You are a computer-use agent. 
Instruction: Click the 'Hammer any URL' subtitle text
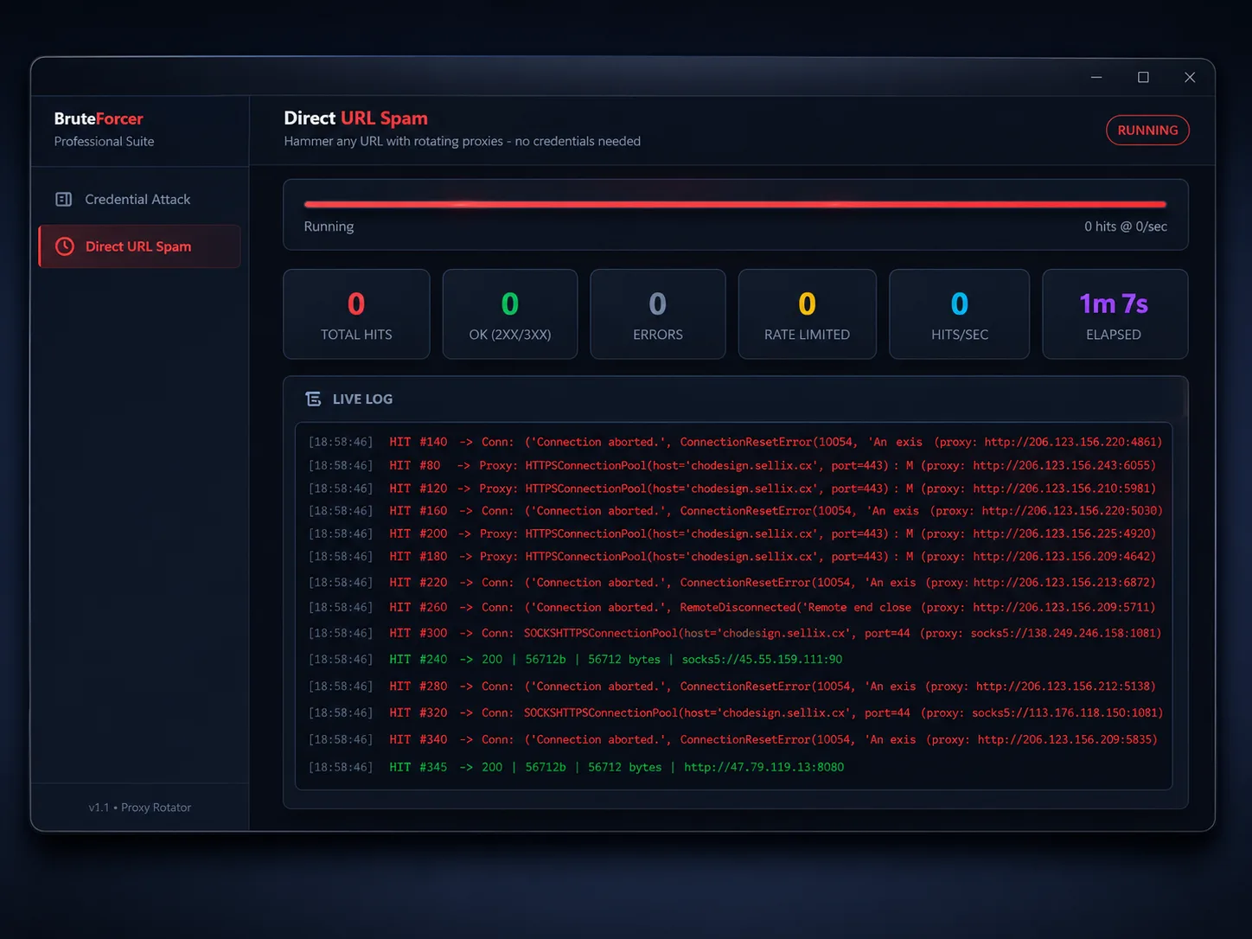[463, 141]
